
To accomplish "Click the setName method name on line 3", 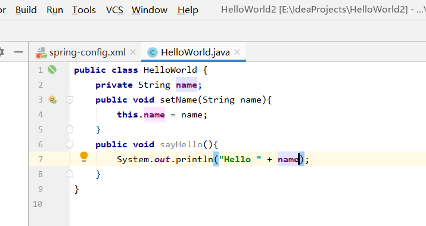I will tap(178, 100).
